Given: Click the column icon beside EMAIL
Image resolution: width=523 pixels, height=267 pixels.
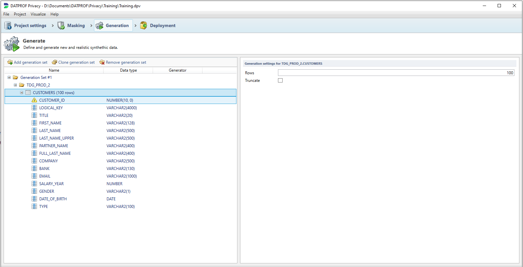Looking at the screenshot, I should point(34,176).
